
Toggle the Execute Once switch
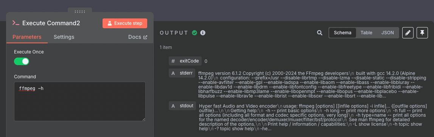point(22,61)
